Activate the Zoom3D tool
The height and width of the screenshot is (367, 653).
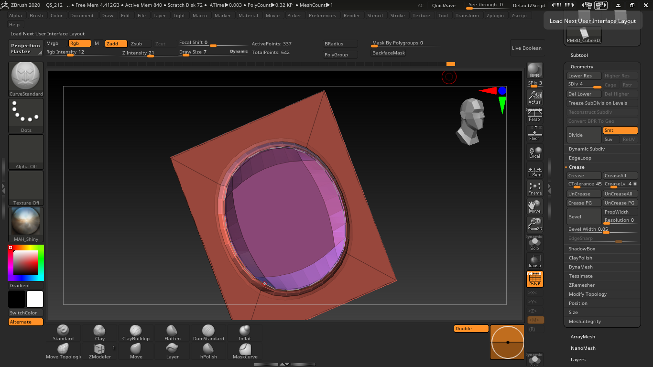(x=534, y=225)
